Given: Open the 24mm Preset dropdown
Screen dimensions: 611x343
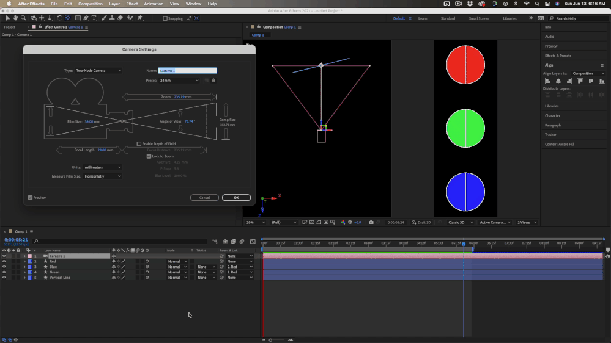Looking at the screenshot, I should (x=179, y=81).
